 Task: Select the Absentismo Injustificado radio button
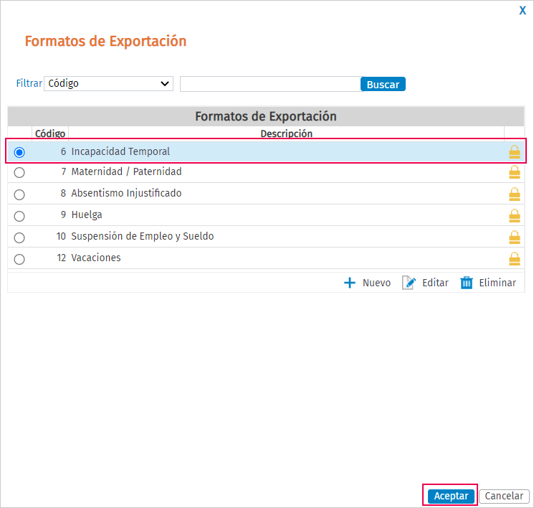pos(19,194)
